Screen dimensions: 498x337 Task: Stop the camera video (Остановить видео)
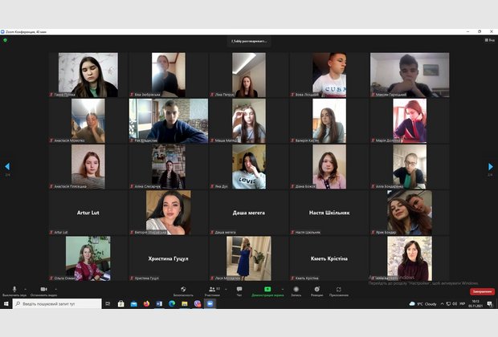pos(43,290)
